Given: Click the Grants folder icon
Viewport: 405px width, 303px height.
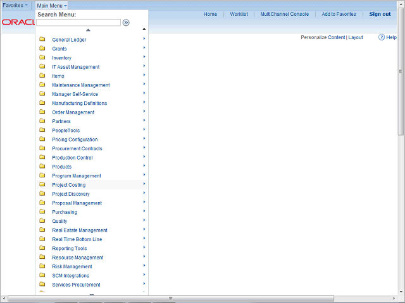Looking at the screenshot, I should (42, 48).
